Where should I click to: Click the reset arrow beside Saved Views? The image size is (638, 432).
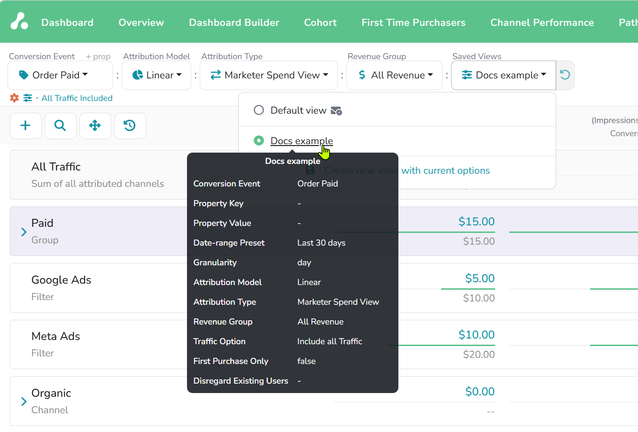pyautogui.click(x=565, y=75)
